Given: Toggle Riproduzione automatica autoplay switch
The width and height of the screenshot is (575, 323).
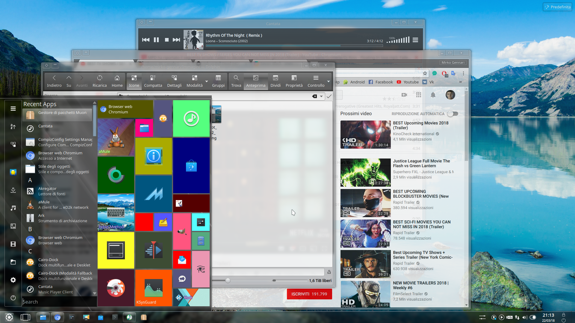Looking at the screenshot, I should [x=453, y=114].
